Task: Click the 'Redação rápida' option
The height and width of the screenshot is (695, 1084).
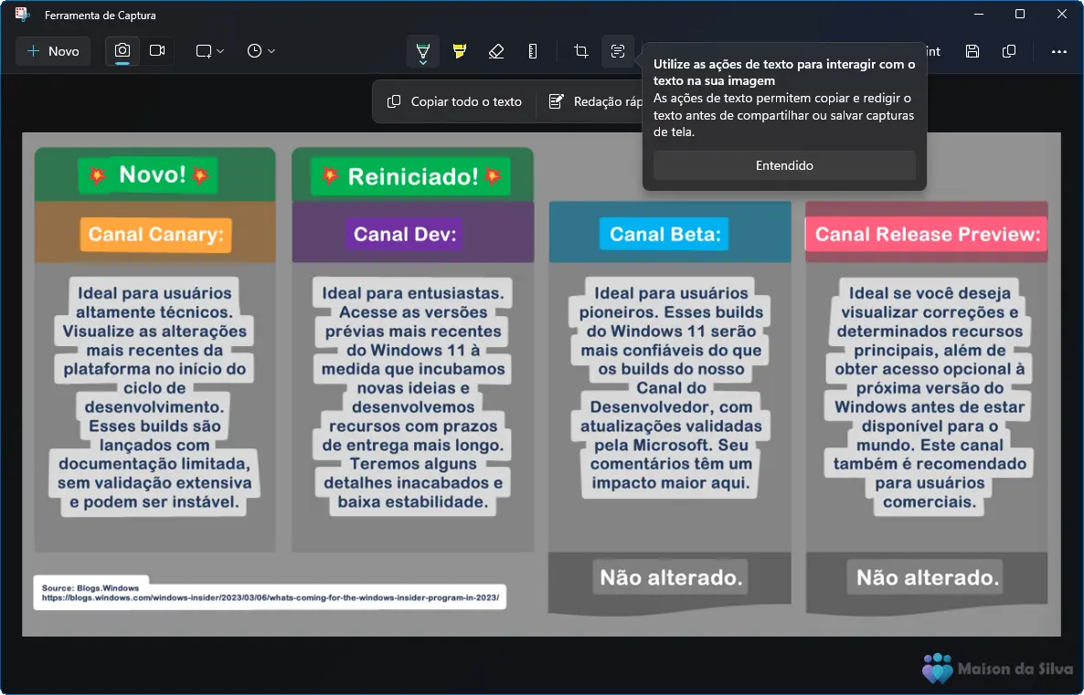Action: pyautogui.click(x=597, y=101)
